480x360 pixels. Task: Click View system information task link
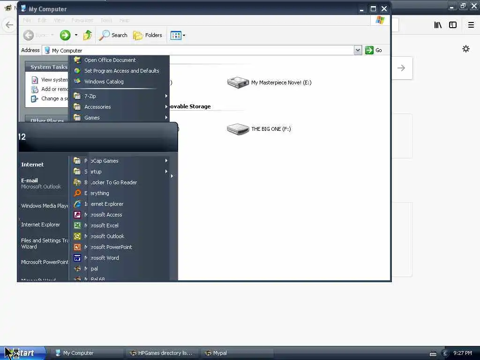click(50, 80)
